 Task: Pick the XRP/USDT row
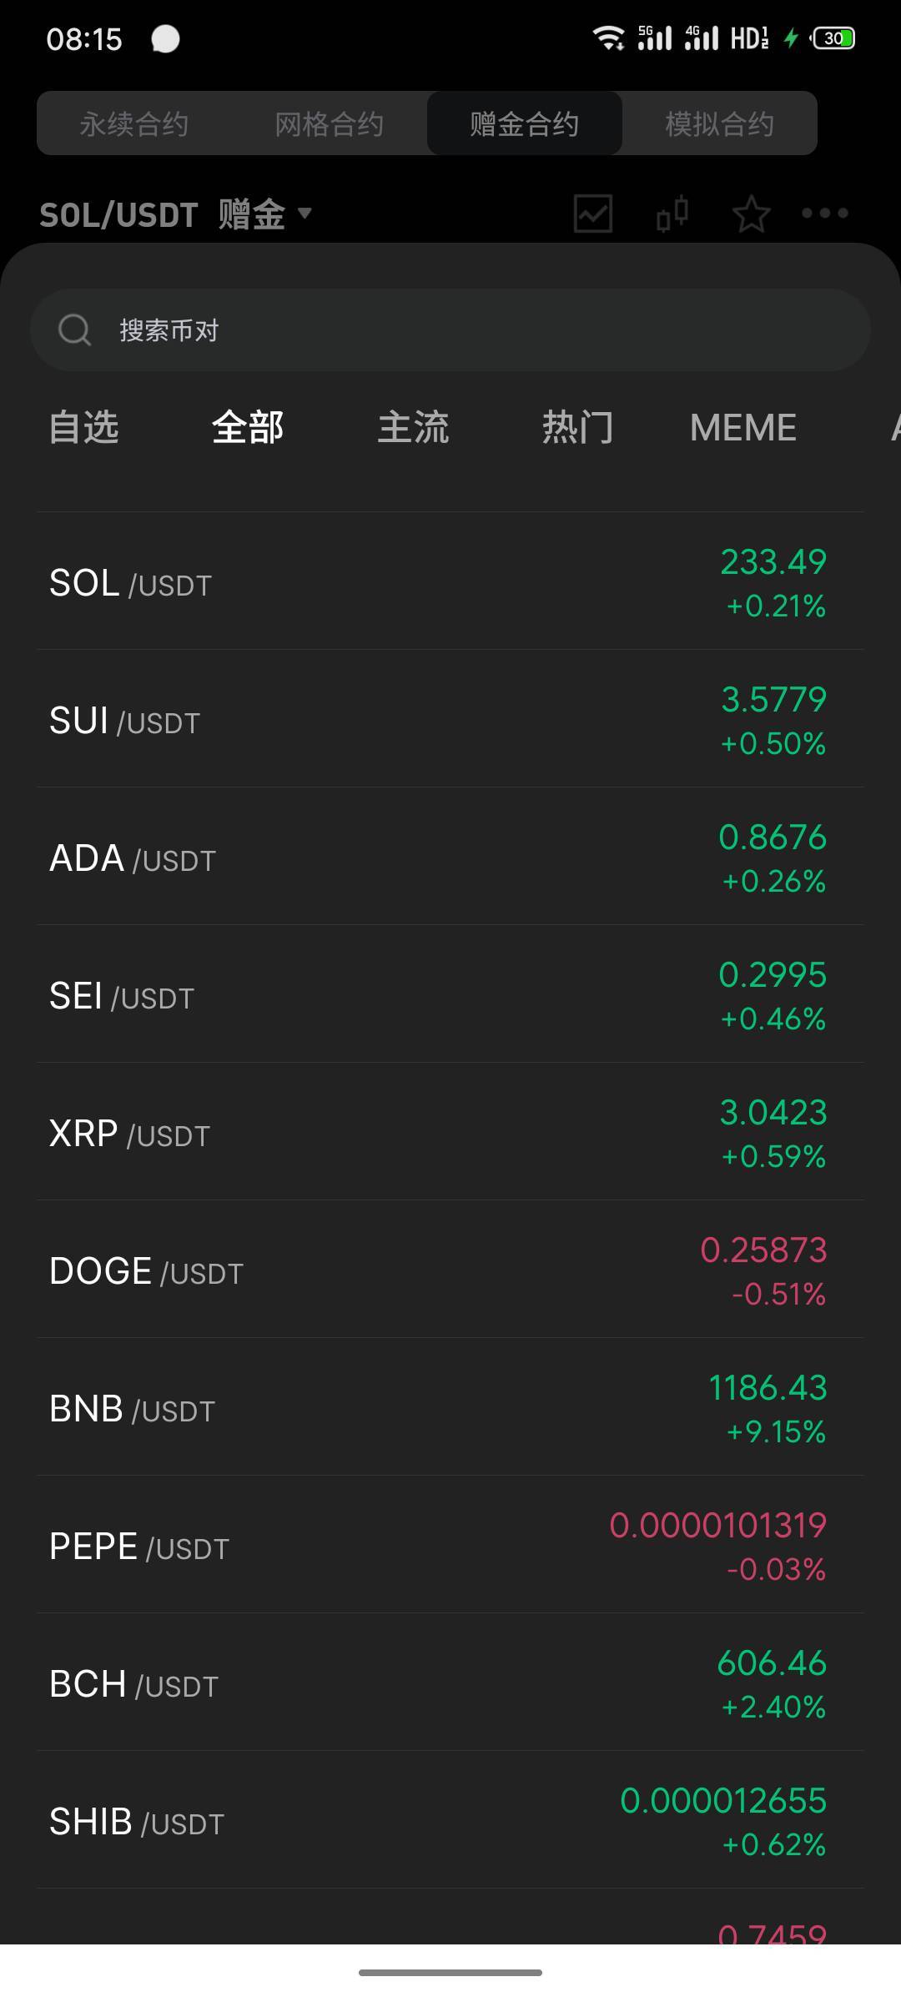450,1132
